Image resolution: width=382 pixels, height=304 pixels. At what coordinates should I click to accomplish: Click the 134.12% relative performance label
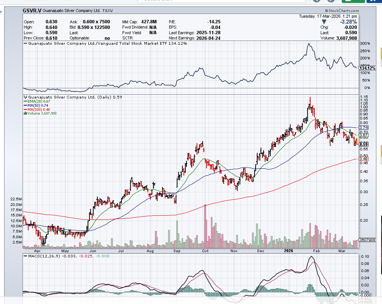[x=367, y=68]
